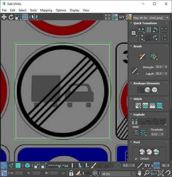Collapse the Peel rollout
The width and height of the screenshot is (172, 177).
click(x=131, y=142)
